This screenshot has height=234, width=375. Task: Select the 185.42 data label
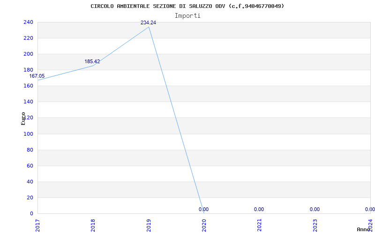click(x=92, y=62)
